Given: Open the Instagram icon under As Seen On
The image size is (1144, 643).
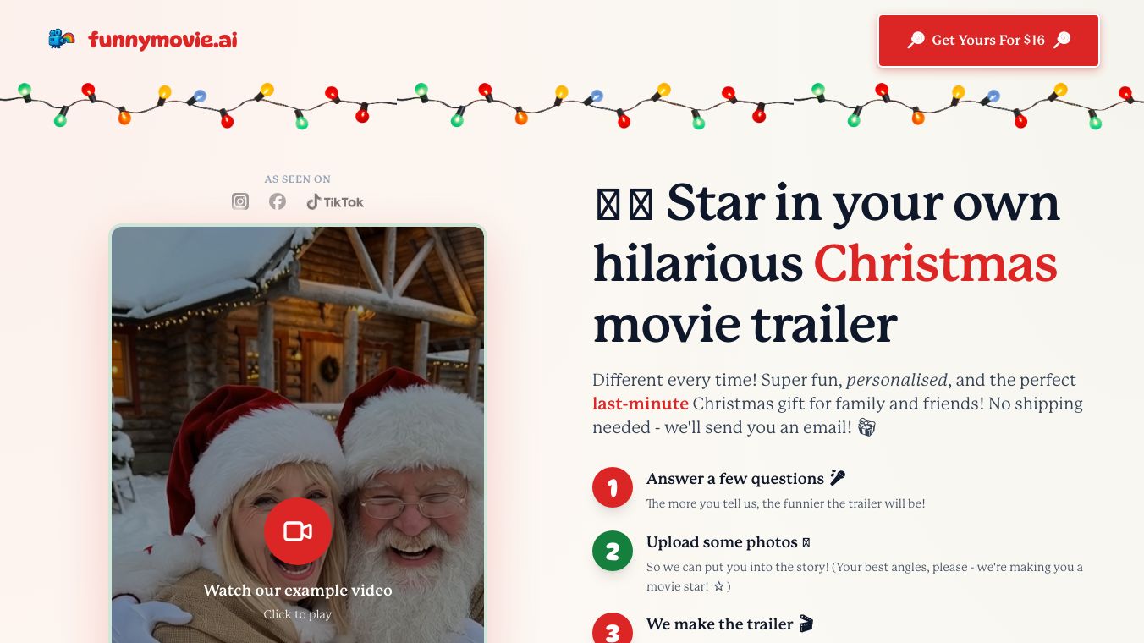Looking at the screenshot, I should pos(240,201).
